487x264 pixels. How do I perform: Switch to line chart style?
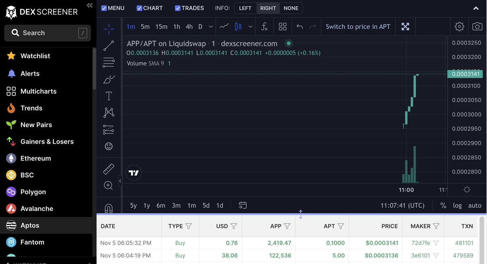[224, 27]
